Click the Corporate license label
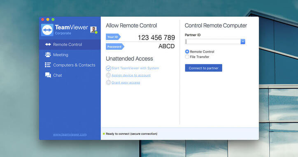Image resolution: width=298 pixels, height=157 pixels. tap(63, 33)
